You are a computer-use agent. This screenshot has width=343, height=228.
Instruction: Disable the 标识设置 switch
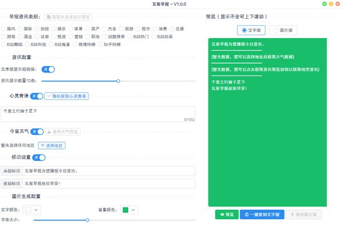(39, 157)
